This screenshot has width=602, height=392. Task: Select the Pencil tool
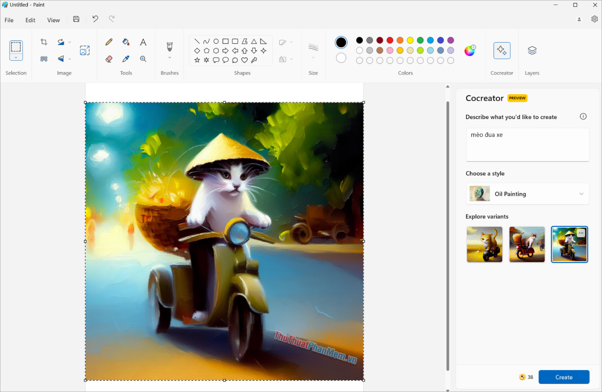(x=109, y=42)
